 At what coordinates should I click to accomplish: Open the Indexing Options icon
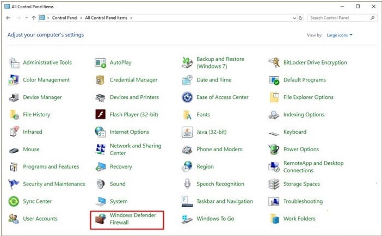274,115
